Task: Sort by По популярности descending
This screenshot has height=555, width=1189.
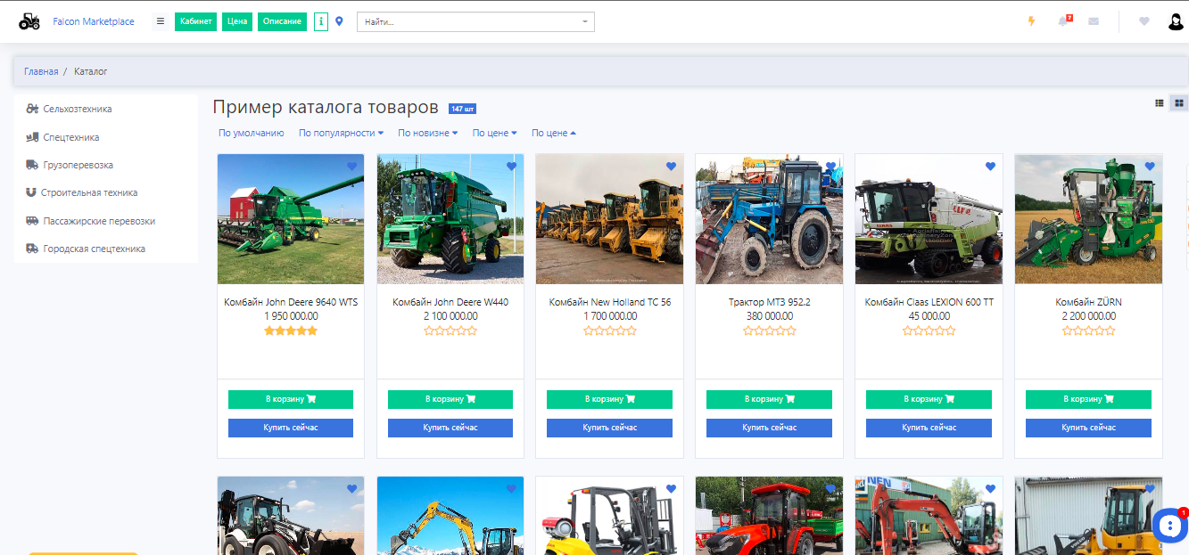Action: pos(341,133)
